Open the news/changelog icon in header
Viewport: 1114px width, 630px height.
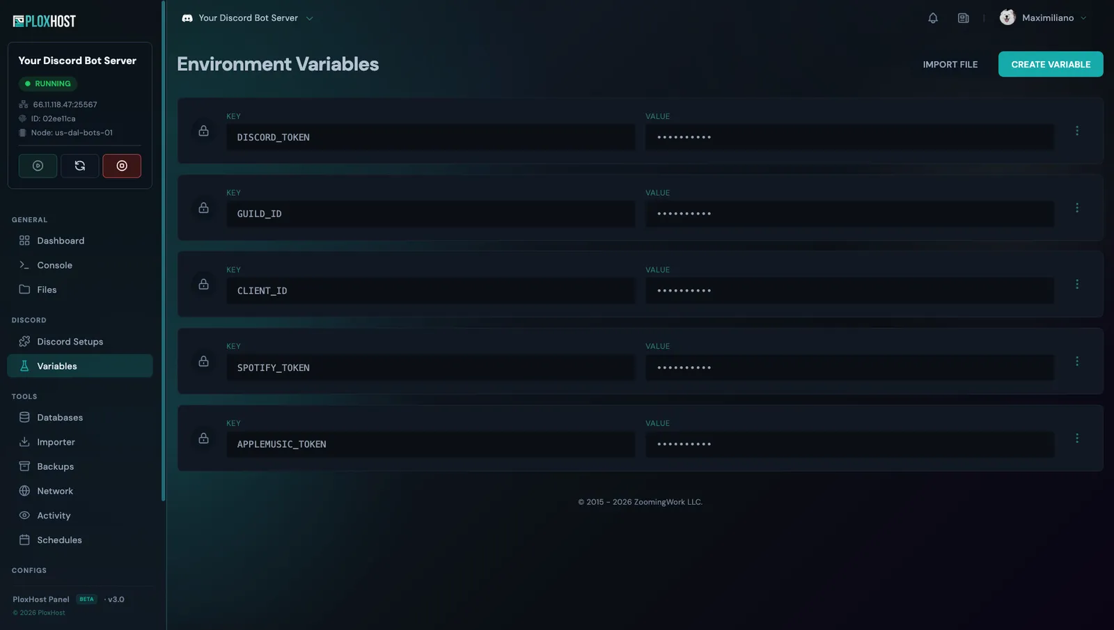(964, 18)
